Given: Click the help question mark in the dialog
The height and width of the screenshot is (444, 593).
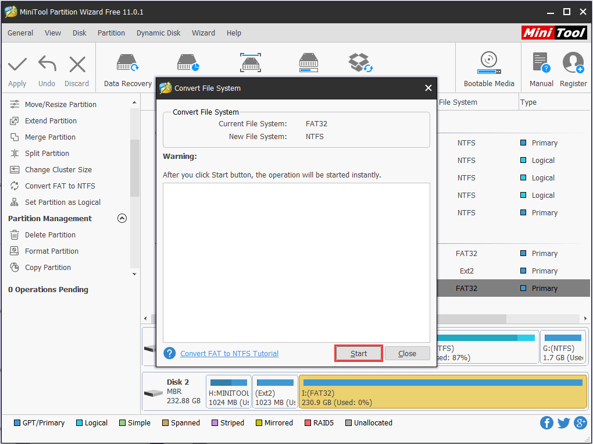Looking at the screenshot, I should point(169,353).
